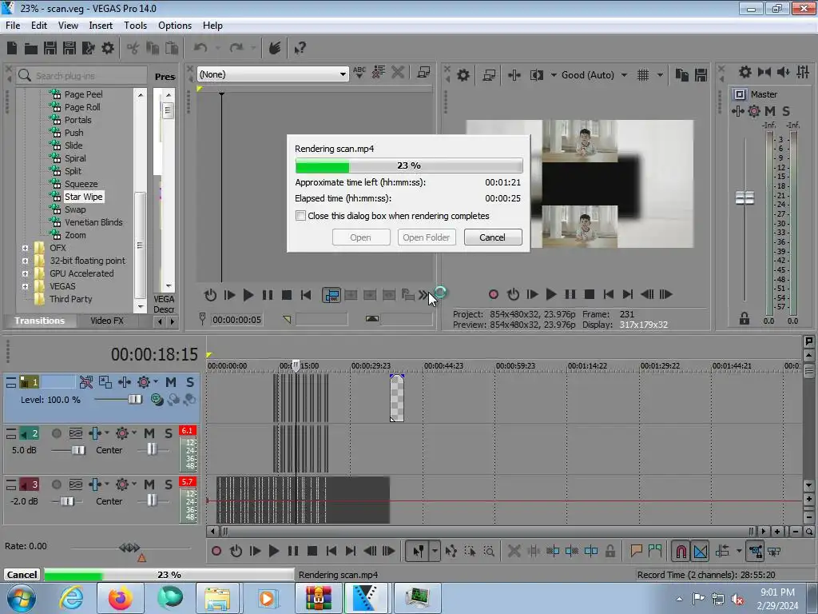
Task: Click the Delete X icon in timeline toolbar
Action: pos(514,551)
